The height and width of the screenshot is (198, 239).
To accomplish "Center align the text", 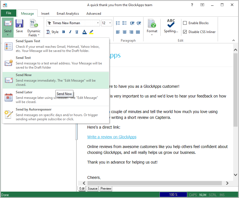I will (125, 32).
